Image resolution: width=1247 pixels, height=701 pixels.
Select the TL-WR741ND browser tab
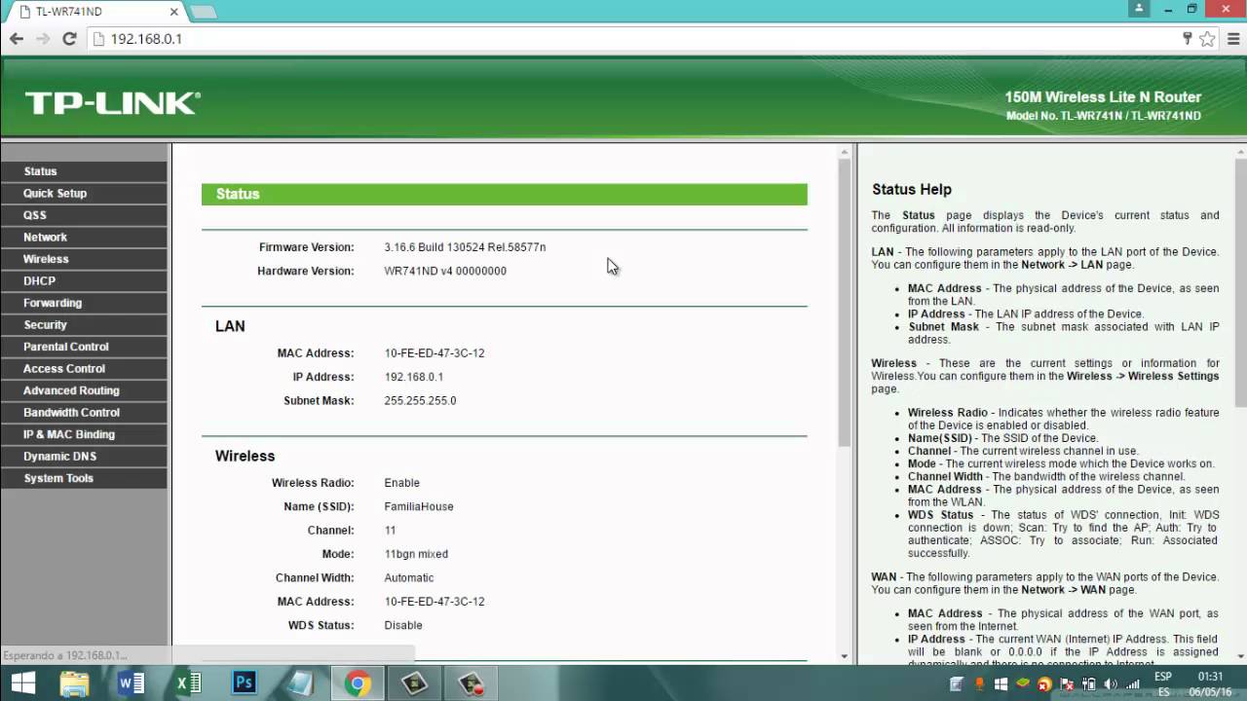pyautogui.click(x=97, y=13)
